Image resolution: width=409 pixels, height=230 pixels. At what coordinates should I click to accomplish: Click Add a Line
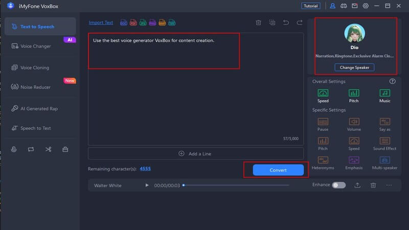196,154
